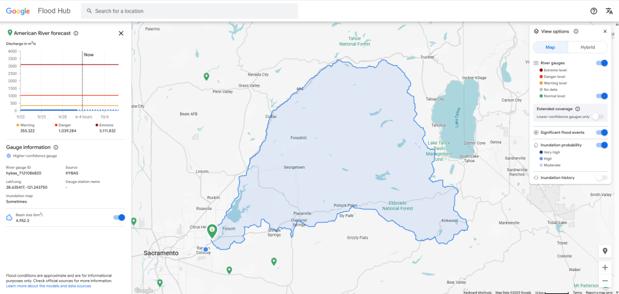Disable the Basin size toggle
The height and width of the screenshot is (294, 619).
(x=118, y=218)
